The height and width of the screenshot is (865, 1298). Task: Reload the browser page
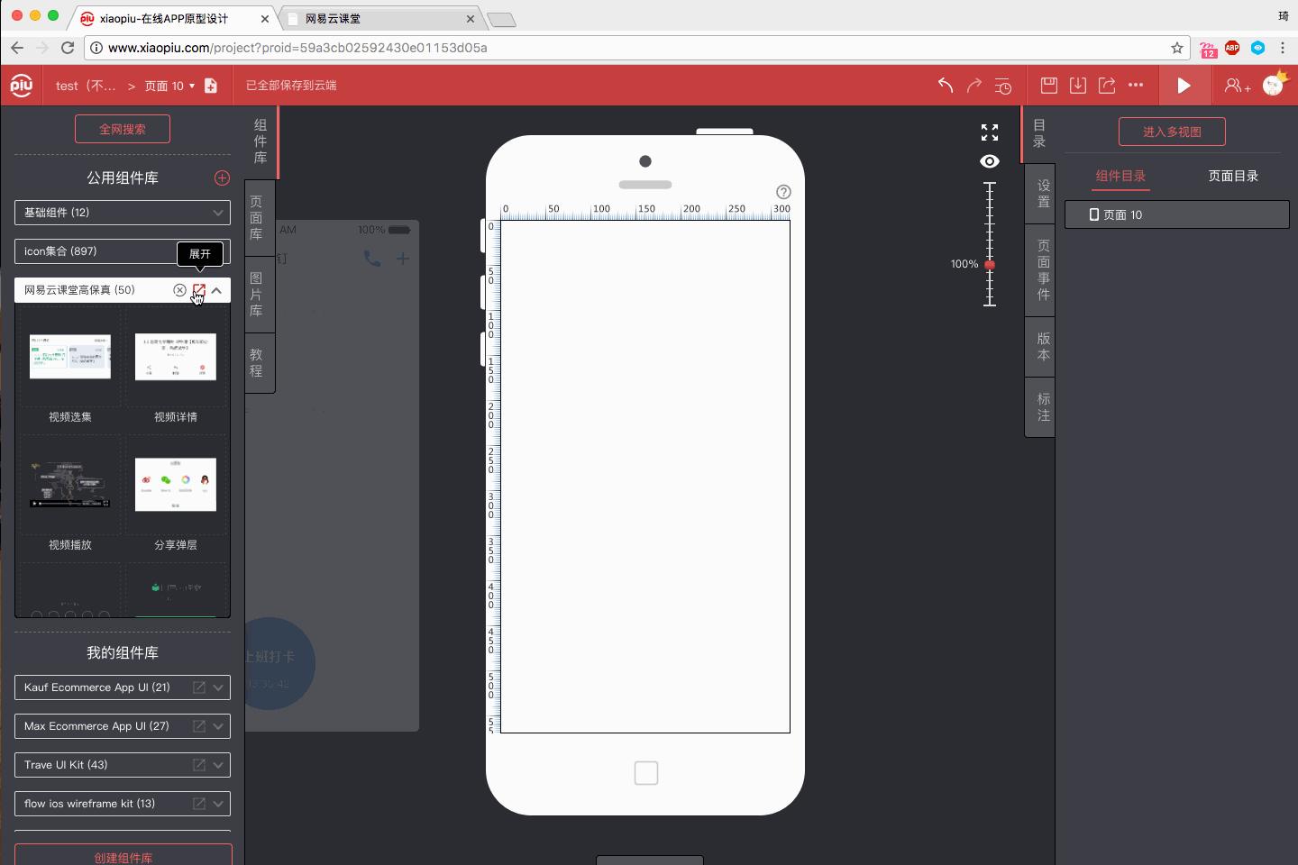[68, 48]
